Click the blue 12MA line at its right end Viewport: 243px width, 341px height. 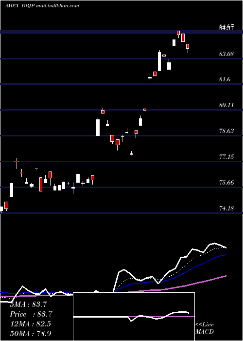tap(226, 255)
